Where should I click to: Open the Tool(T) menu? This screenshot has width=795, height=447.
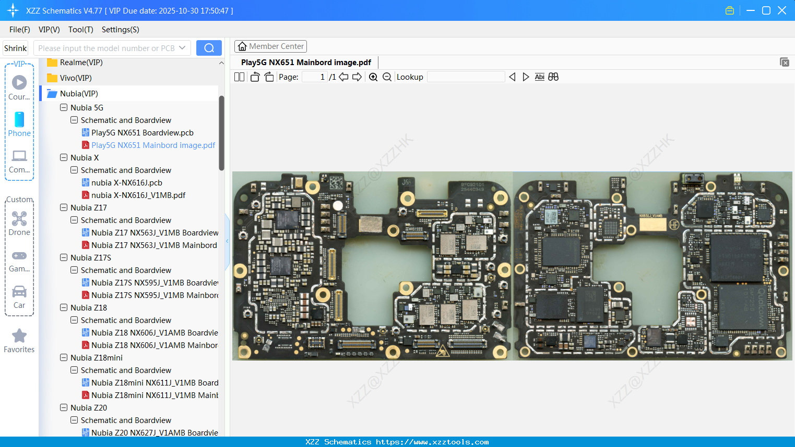click(x=80, y=30)
